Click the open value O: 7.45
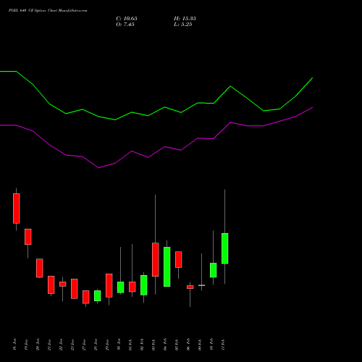This screenshot has height=362, width=362. pyautogui.click(x=125, y=25)
